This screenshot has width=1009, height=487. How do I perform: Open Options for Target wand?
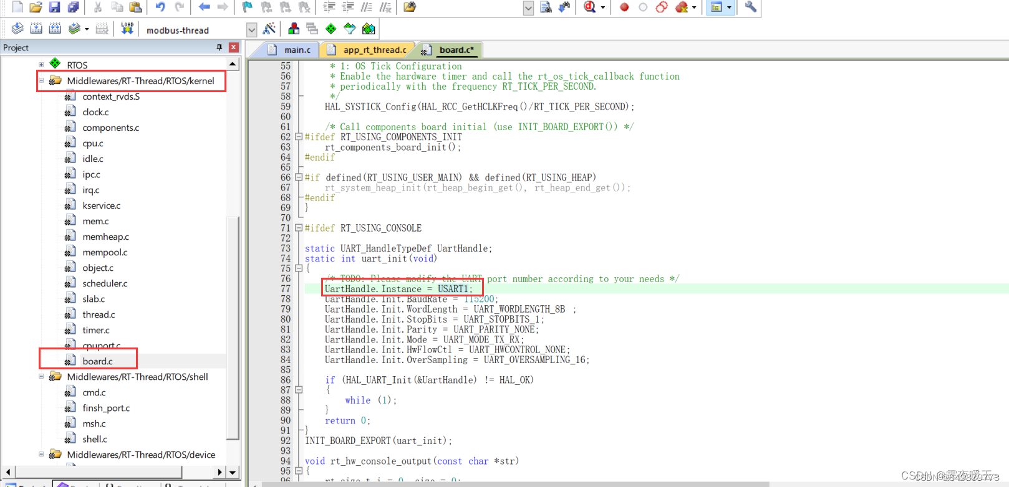click(x=269, y=29)
